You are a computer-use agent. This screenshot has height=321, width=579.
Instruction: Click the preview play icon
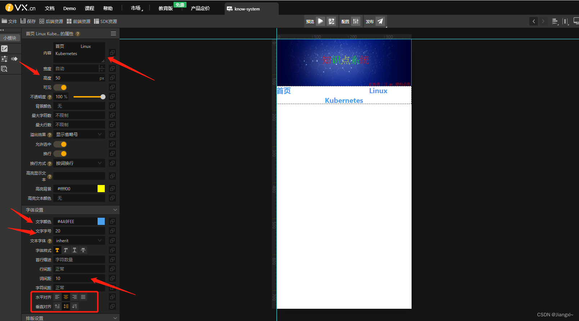[x=320, y=21]
